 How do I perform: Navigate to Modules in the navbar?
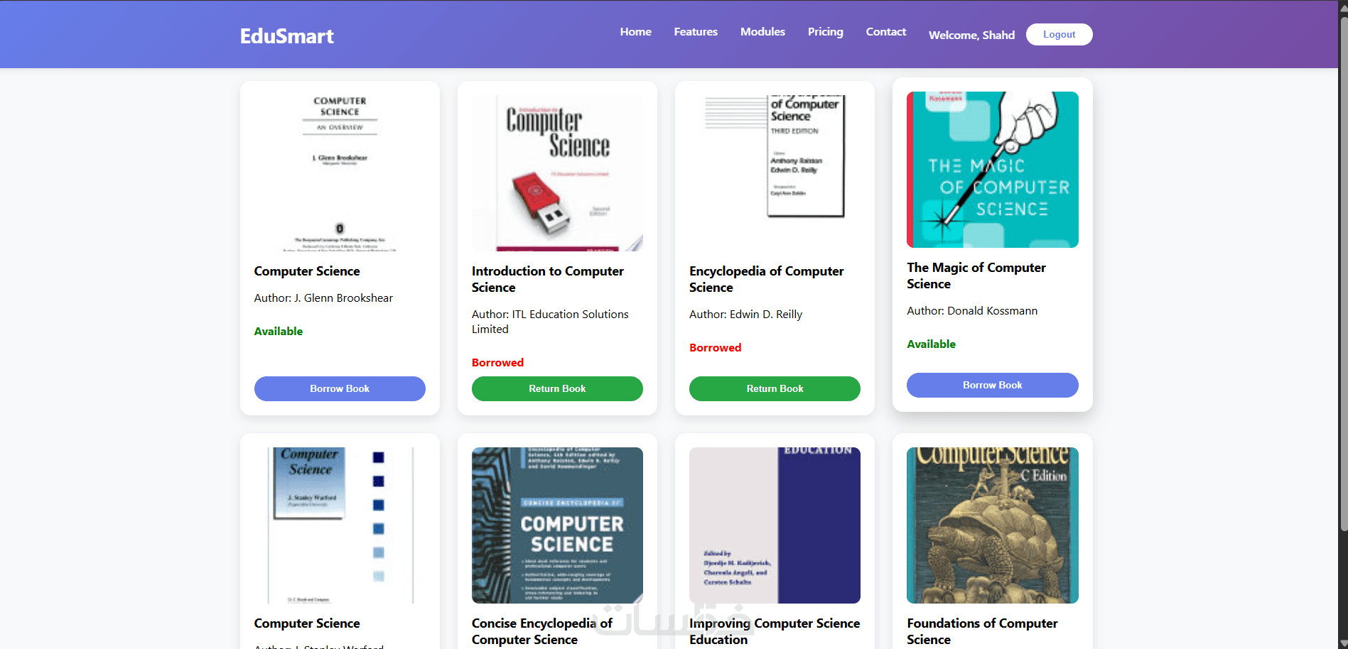click(x=762, y=32)
